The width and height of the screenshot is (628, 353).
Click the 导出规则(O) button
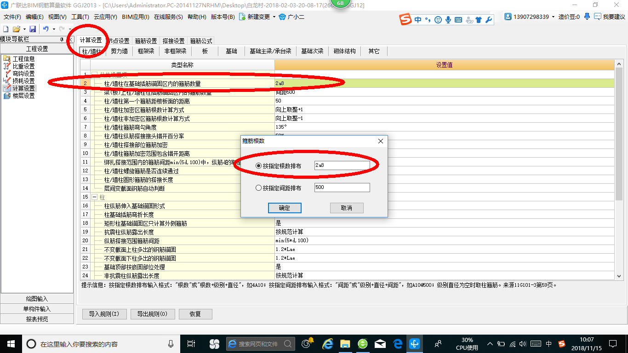click(152, 314)
